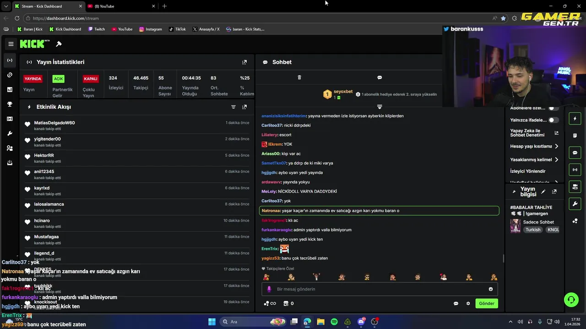Open trophy icon in left sidebar

(10, 104)
